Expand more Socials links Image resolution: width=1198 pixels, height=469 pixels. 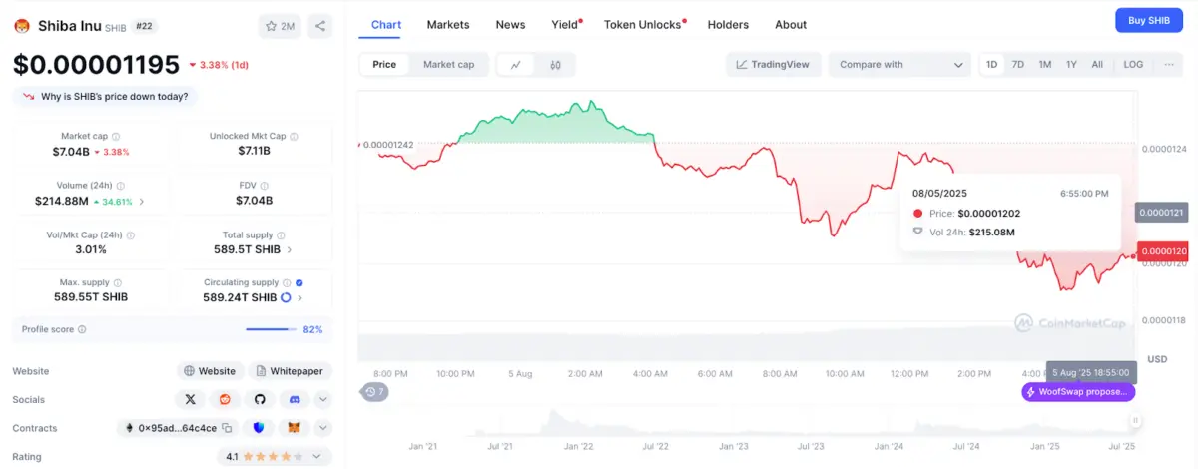coord(323,399)
